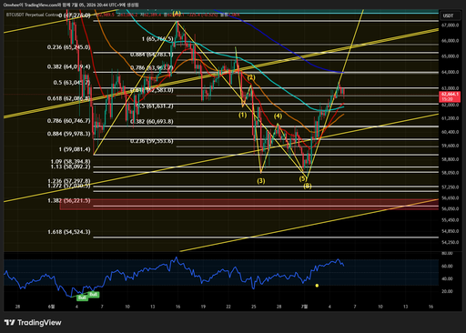The image size is (466, 333).
Task: Click the 20.00 RSI scale label
Action: [x=447, y=291]
